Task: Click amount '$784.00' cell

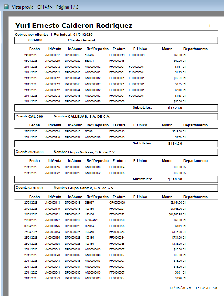Action: (177, 238)
